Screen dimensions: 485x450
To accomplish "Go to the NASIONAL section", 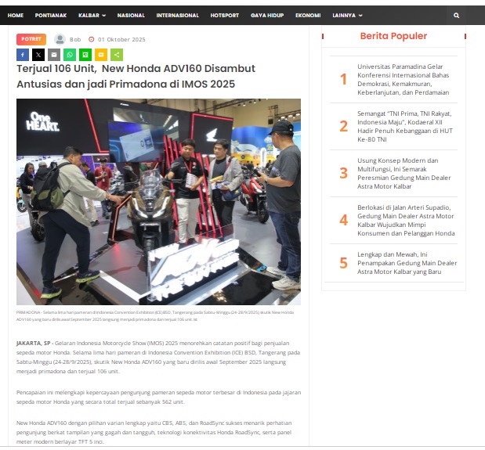I will pos(131,15).
